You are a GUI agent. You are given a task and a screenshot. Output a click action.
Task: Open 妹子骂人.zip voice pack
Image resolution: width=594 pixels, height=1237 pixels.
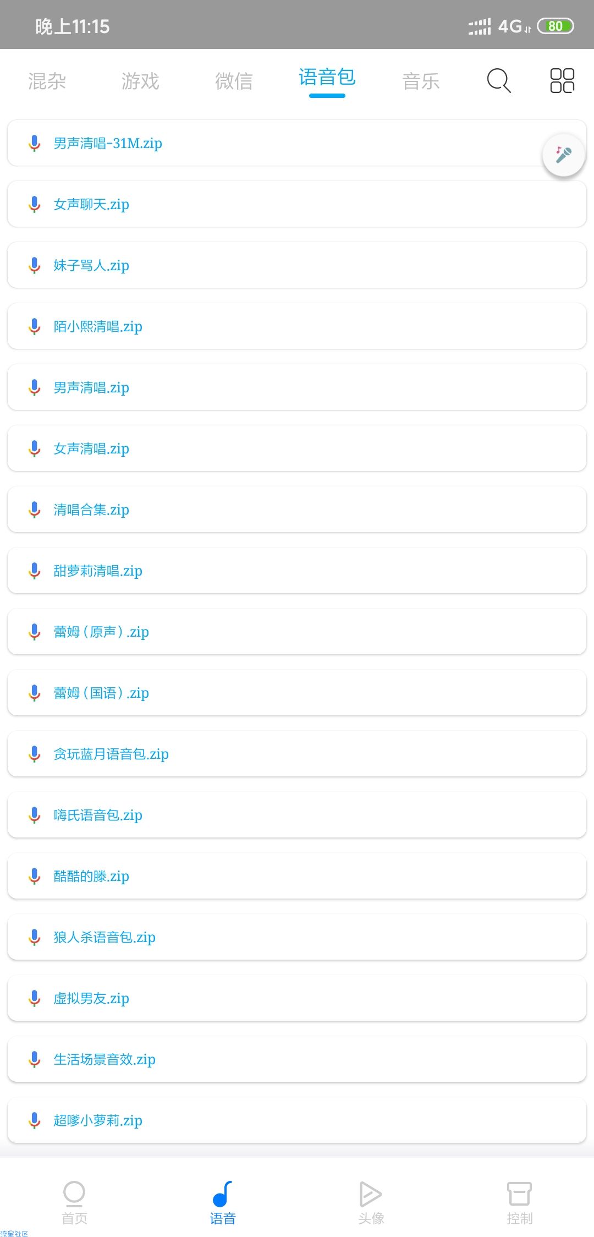tap(297, 265)
